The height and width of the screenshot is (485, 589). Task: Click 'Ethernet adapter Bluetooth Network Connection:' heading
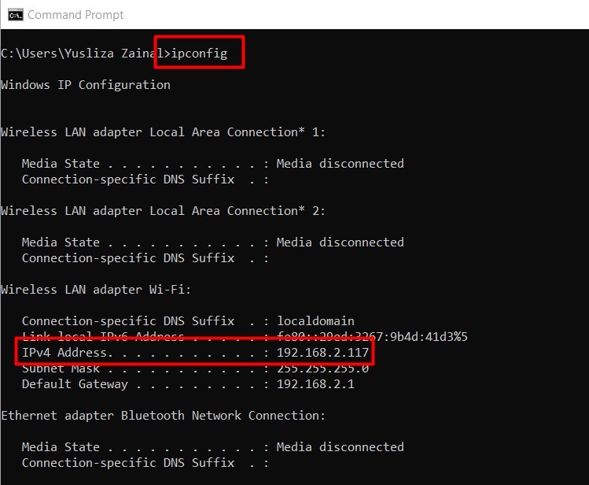tap(163, 416)
